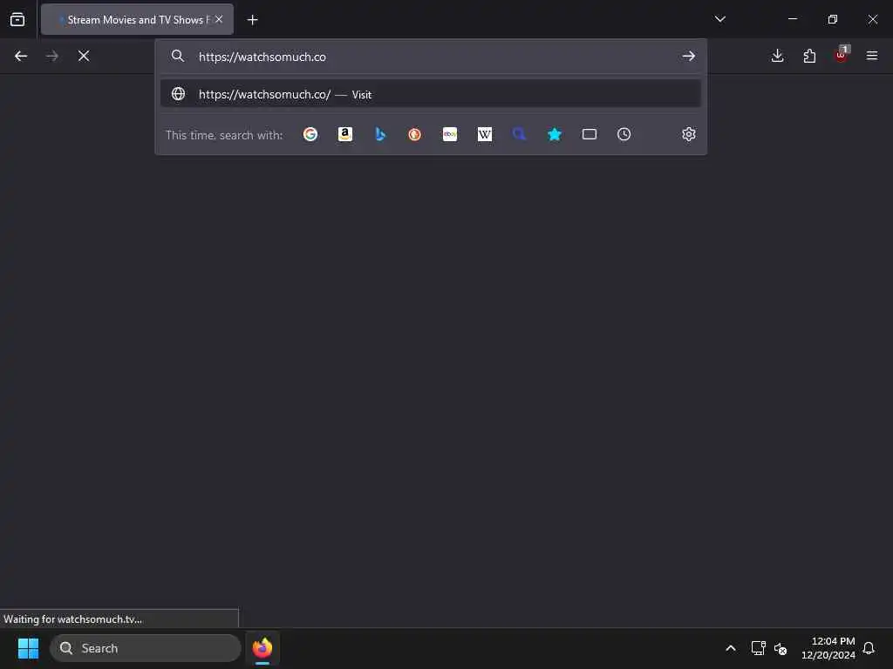
Task: Open the Windows Start menu
Action: click(x=28, y=648)
